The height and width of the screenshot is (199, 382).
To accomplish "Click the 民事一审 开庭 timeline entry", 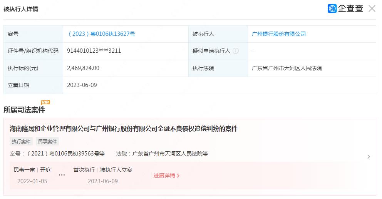I will click(32, 176).
